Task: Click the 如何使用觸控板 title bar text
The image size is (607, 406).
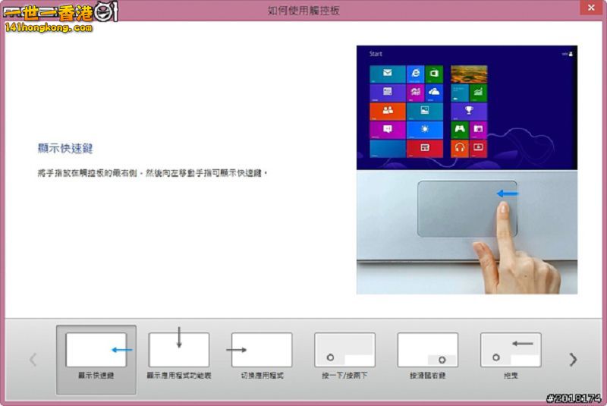Action: 304,11
